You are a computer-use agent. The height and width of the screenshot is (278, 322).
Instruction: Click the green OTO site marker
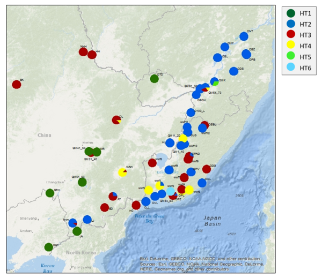pos(154,79)
